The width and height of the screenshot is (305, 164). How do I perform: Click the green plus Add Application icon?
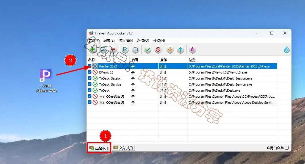93,50
